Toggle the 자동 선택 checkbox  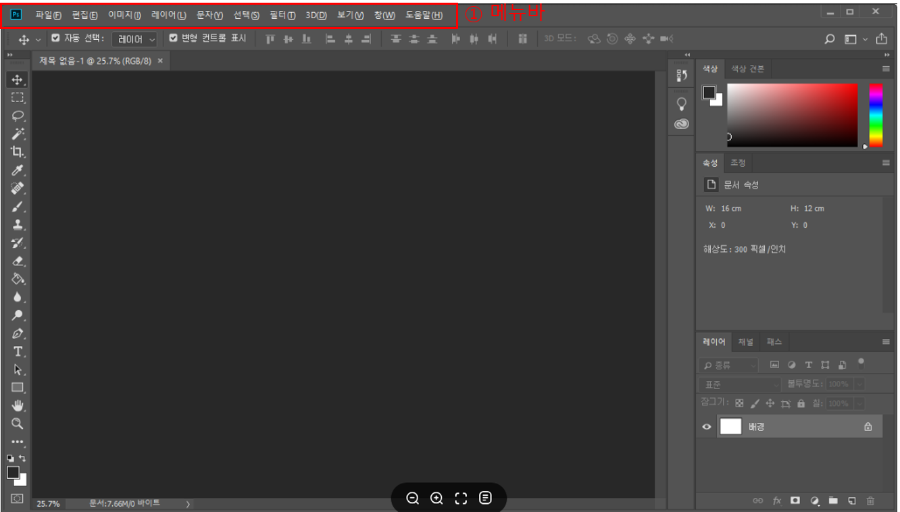(56, 39)
